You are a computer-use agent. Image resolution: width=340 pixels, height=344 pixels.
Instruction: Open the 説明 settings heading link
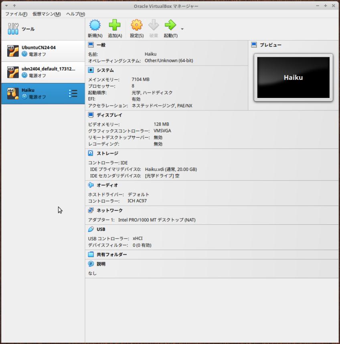pyautogui.click(x=101, y=264)
